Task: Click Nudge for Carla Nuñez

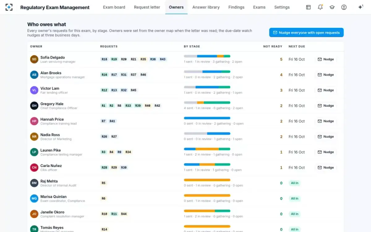Action: (326, 168)
